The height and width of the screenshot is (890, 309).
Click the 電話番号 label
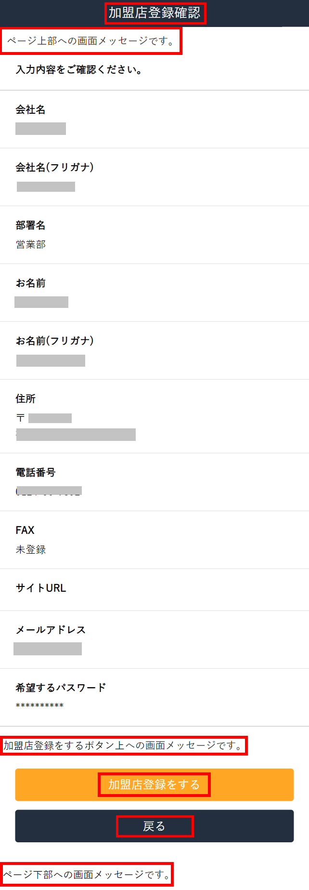36,472
